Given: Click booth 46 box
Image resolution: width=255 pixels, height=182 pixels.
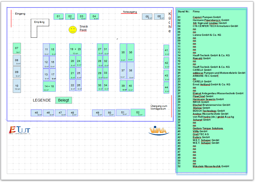Looking at the screenshot, I should tap(48, 113).
